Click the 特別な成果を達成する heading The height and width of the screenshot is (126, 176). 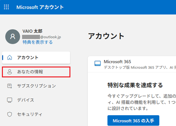tap(135, 85)
